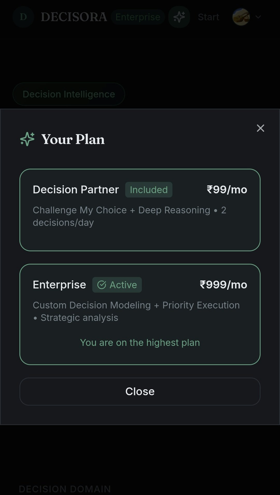This screenshot has width=280, height=495.
Task: Select the Enterprise plan title in card
Action: tap(59, 285)
